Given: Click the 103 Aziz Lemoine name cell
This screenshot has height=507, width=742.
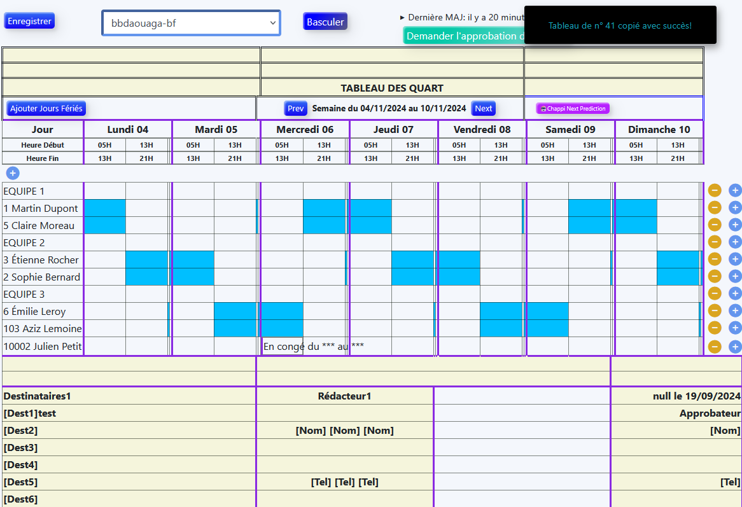Looking at the screenshot, I should [43, 328].
